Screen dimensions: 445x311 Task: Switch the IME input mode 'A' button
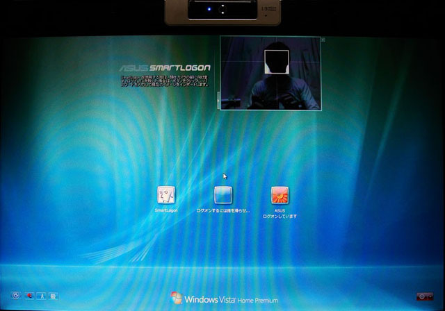(x=42, y=296)
